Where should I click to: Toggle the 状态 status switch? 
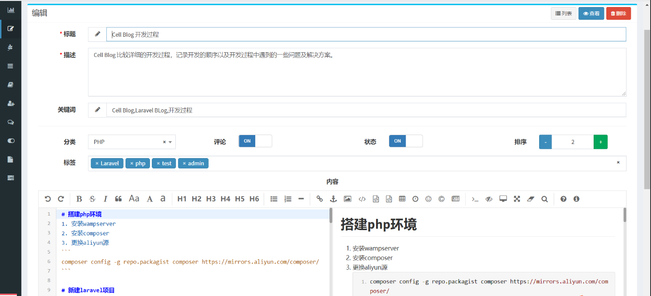point(406,141)
